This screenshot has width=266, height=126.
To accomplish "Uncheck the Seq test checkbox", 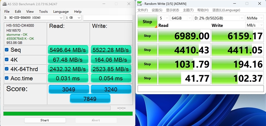I will tap(7, 50).
